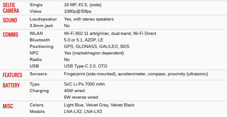
Task: Open the Bluetooth spec label link
Action: (x=40, y=40)
